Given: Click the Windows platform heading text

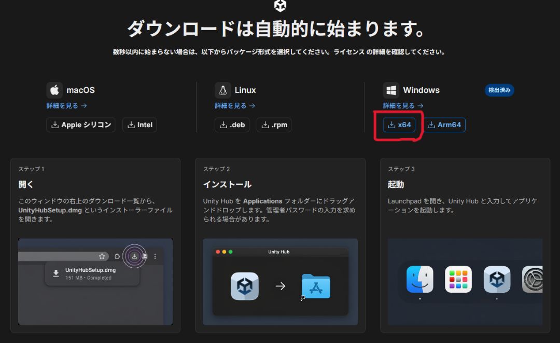Looking at the screenshot, I should click(422, 90).
